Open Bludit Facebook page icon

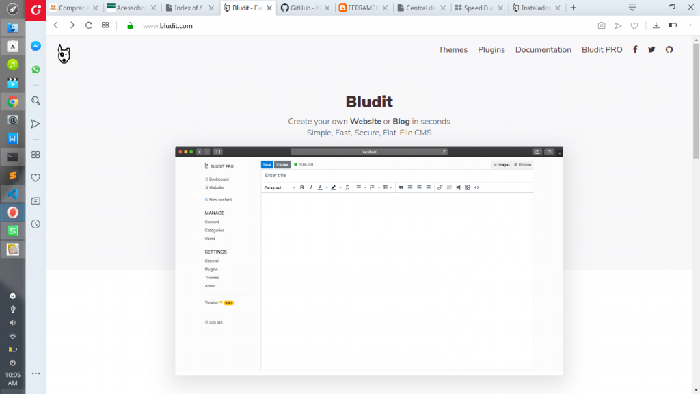(635, 49)
